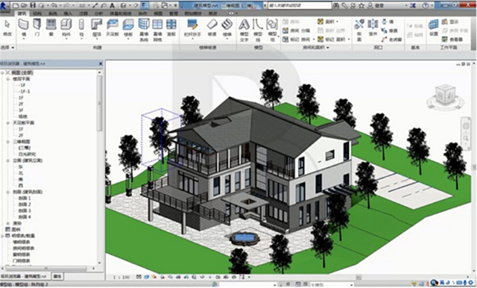The image size is (477, 288).
Task: Select the Window (窗) tool
Action: point(51,28)
